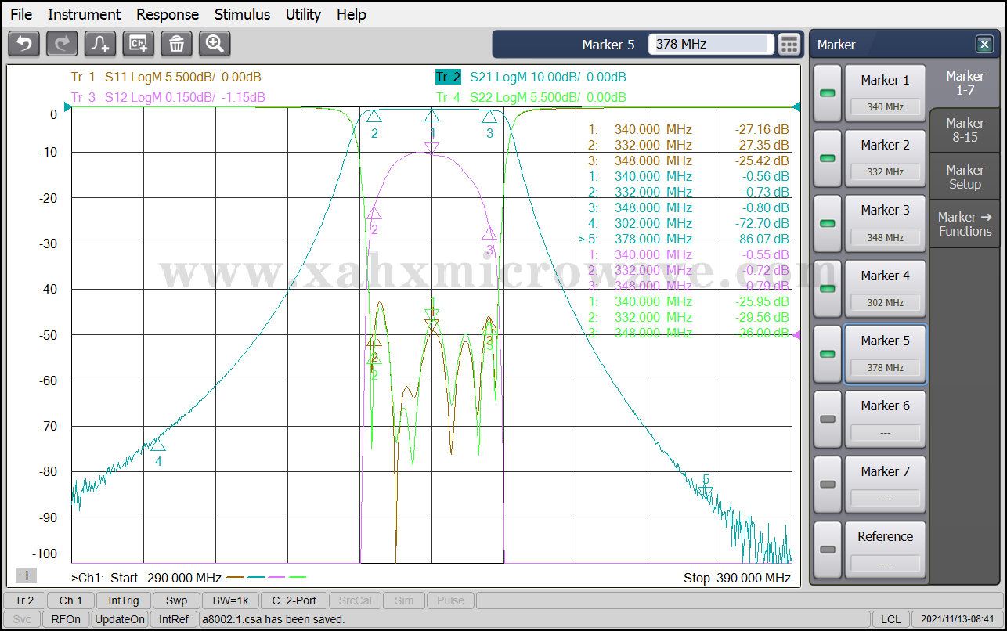1007x631 pixels.
Task: Click marker 1 triangle at top of S21 trace
Action: (x=432, y=117)
